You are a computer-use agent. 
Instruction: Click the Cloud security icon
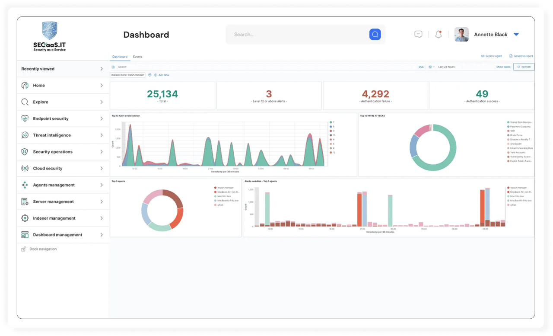tap(25, 169)
